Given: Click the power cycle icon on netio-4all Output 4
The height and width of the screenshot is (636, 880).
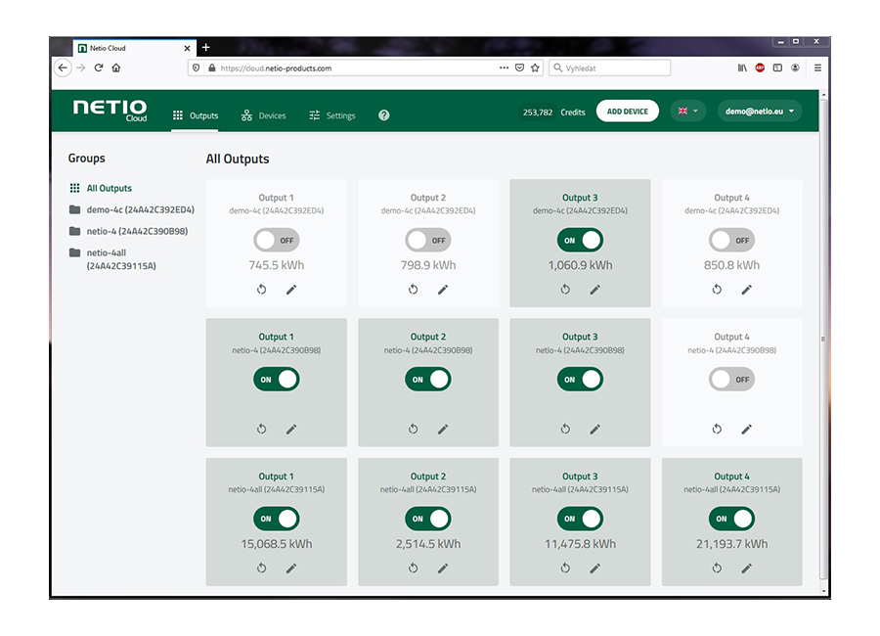Looking at the screenshot, I should 717,568.
